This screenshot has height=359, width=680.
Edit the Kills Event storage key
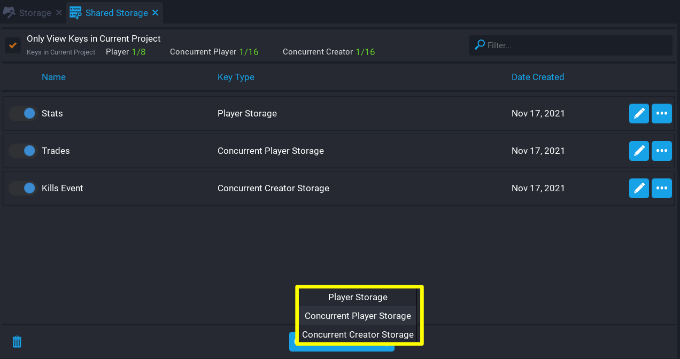(x=639, y=188)
